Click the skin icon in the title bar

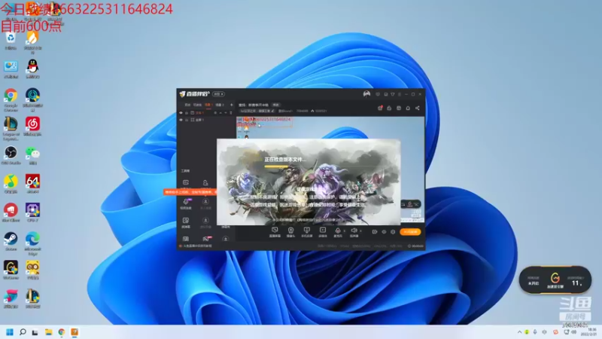[x=386, y=94]
